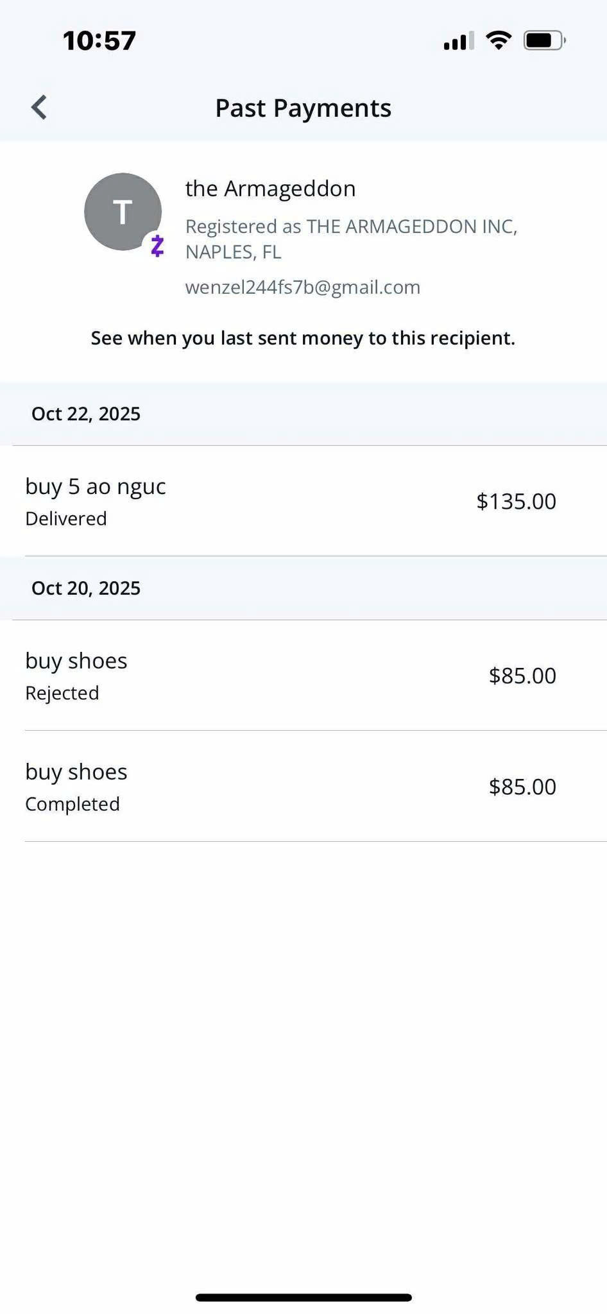Screen dimensions: 607x1314
Task: Open the buy 5 ao nguc payment
Action: coord(303,501)
